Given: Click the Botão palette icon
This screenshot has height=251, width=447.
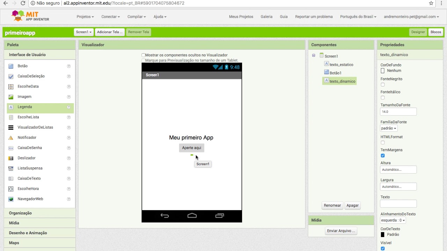Looking at the screenshot, I should [11, 66].
